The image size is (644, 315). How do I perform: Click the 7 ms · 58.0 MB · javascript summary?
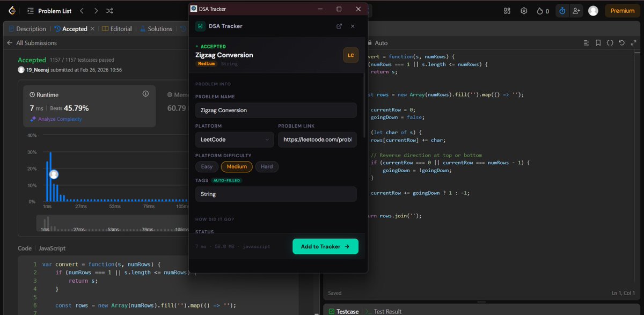pyautogui.click(x=233, y=247)
